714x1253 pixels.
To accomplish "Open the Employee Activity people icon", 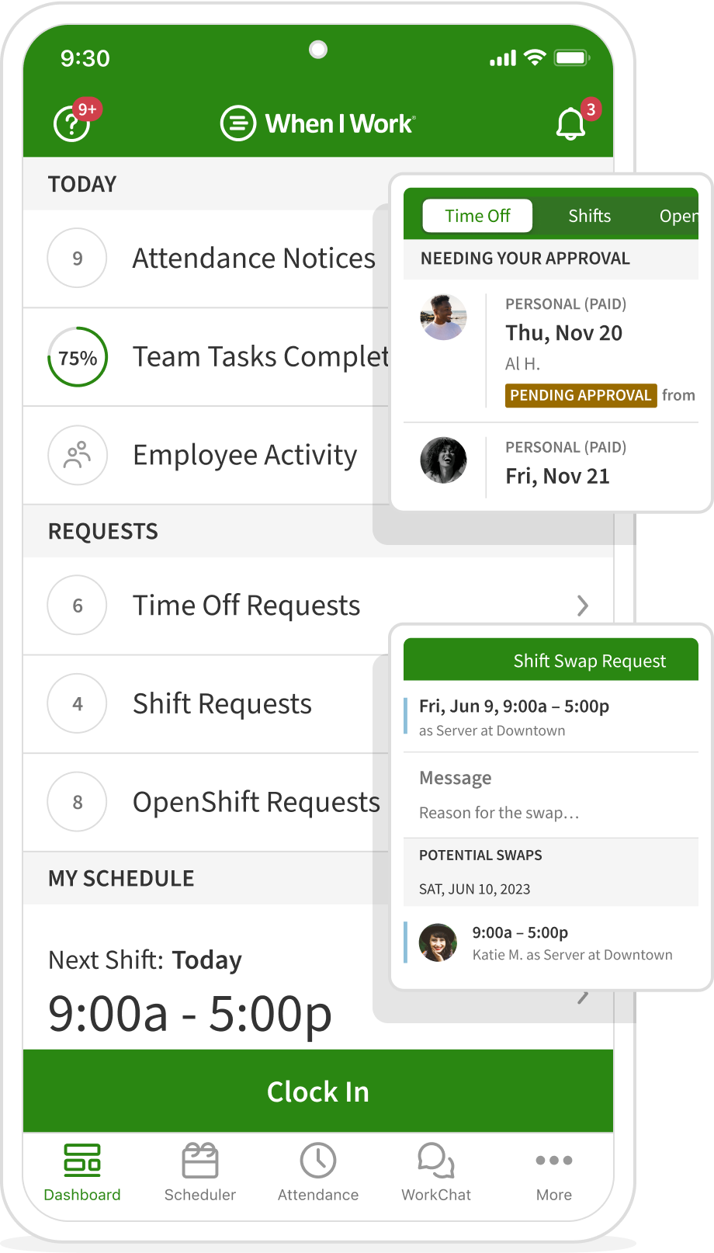I will tap(77, 455).
